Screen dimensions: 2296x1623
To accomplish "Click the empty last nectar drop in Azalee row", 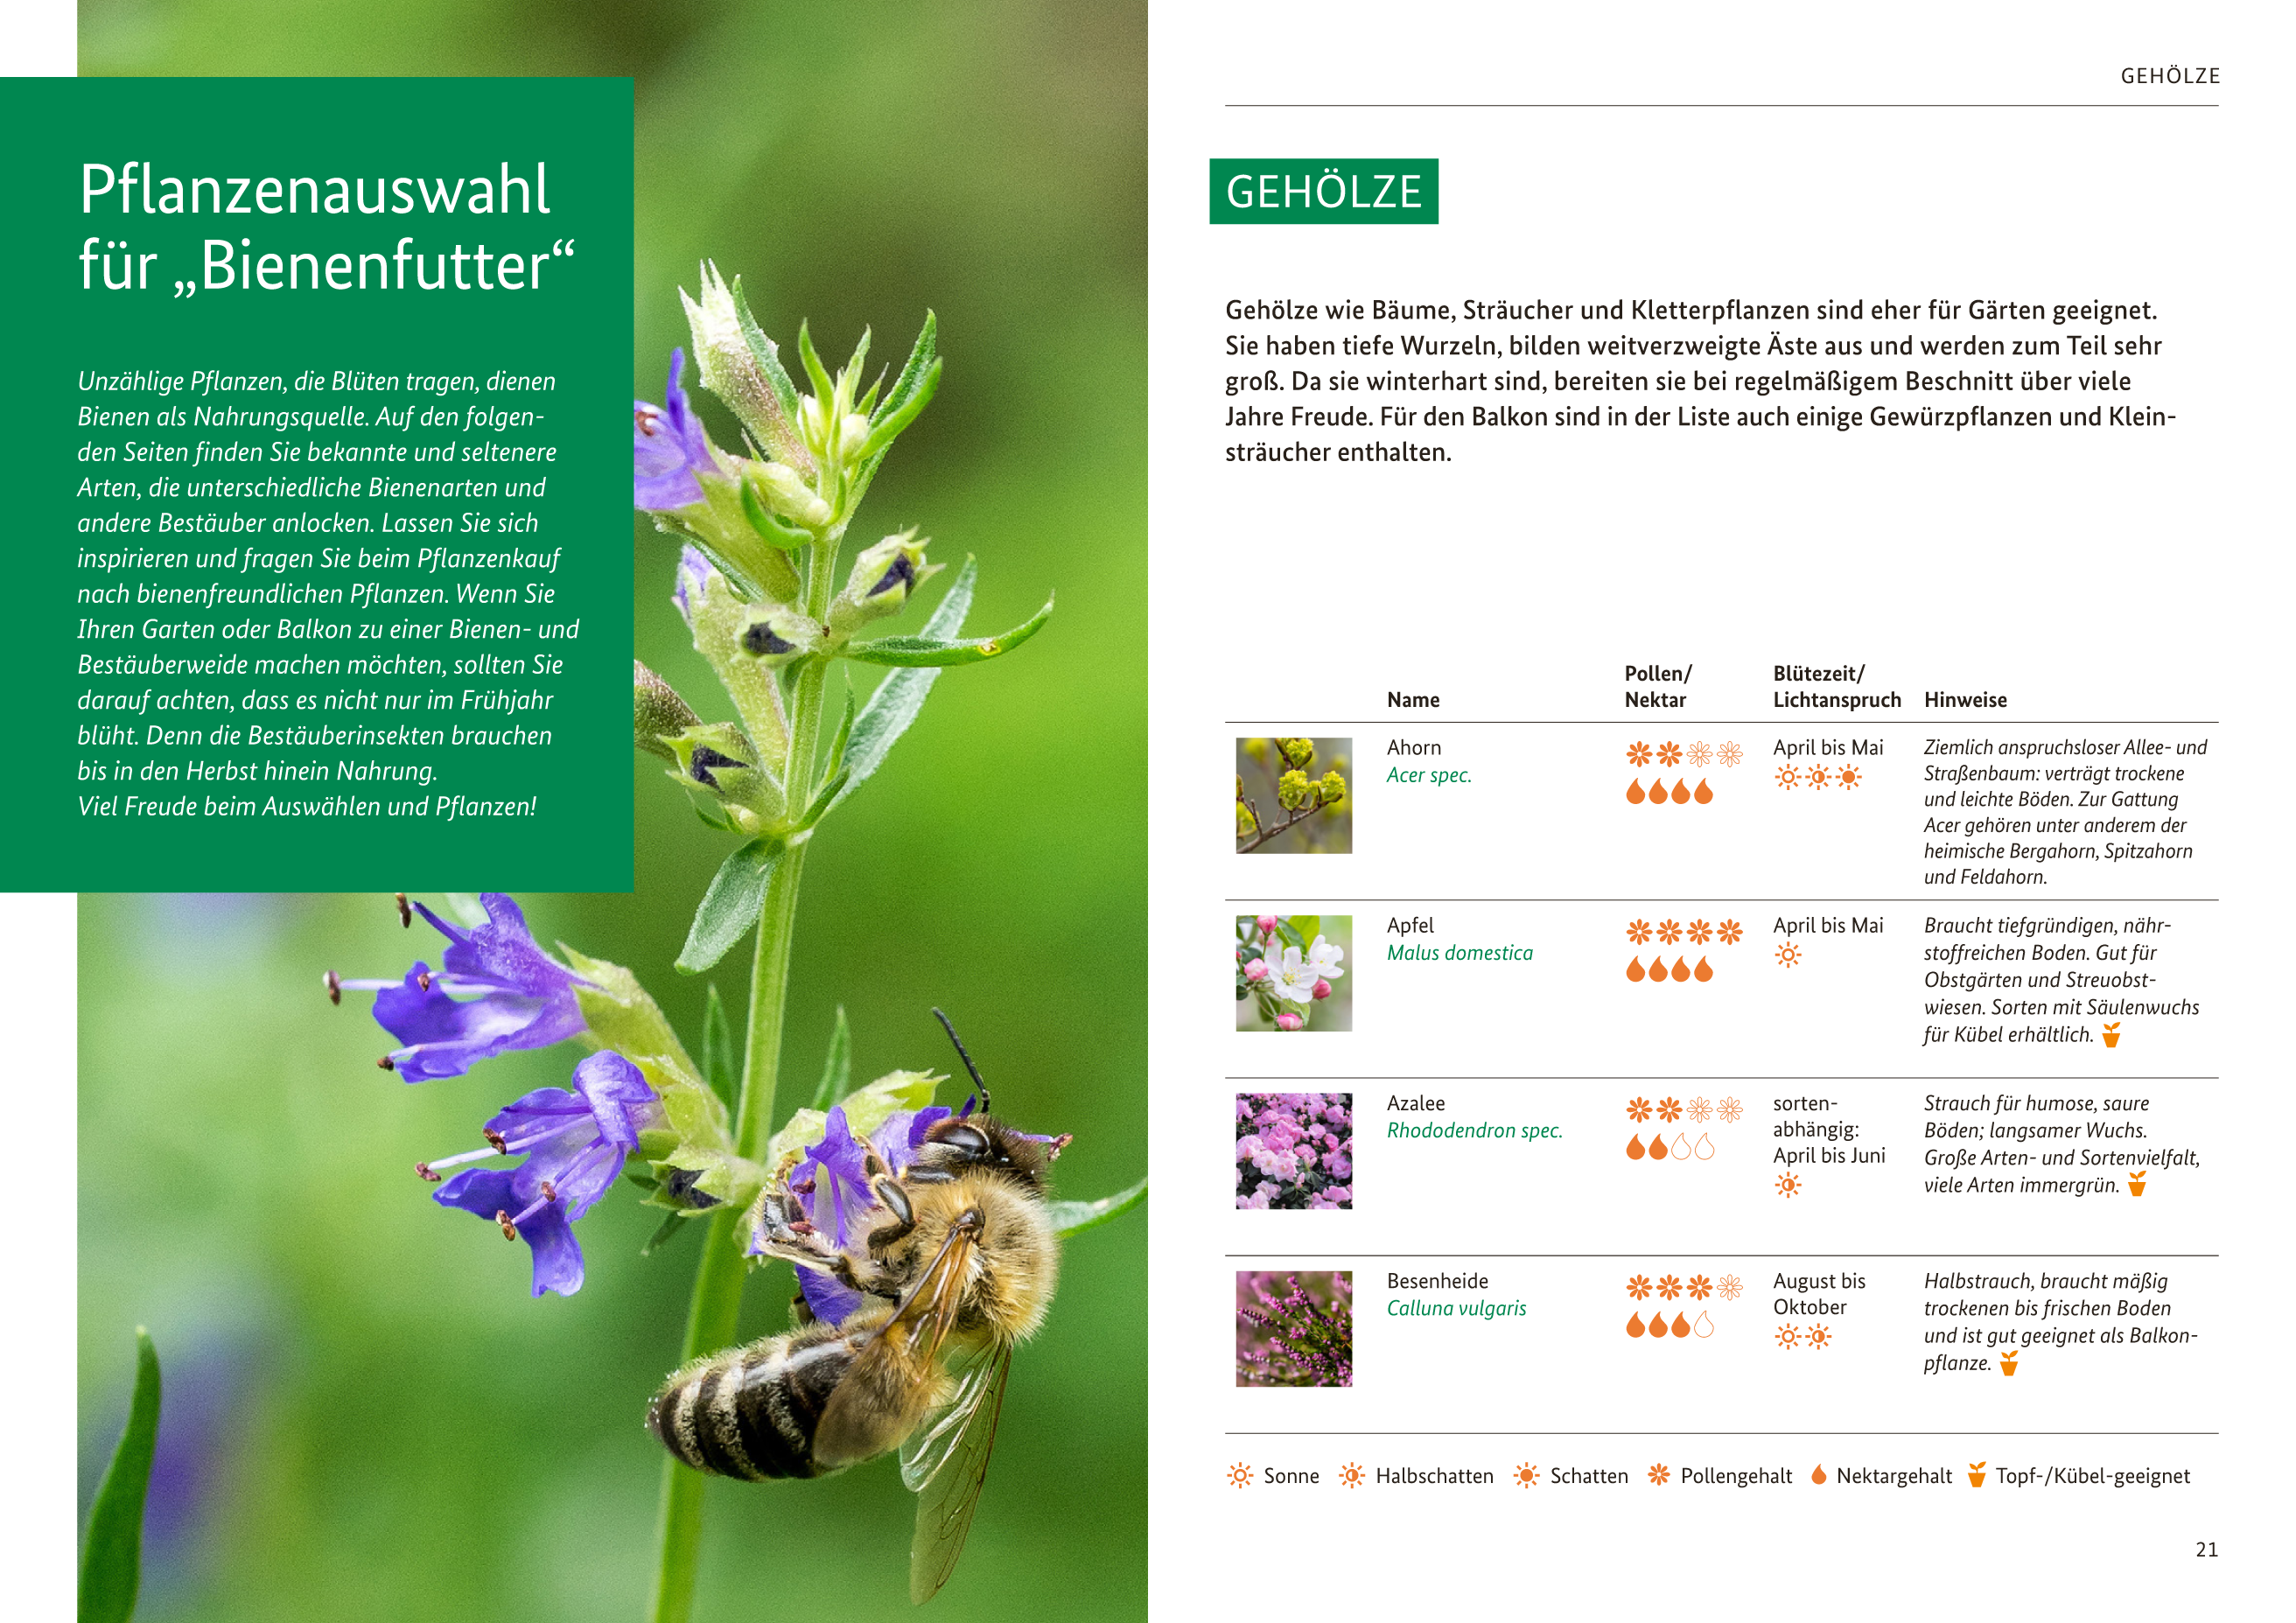I will 1704,1147.
